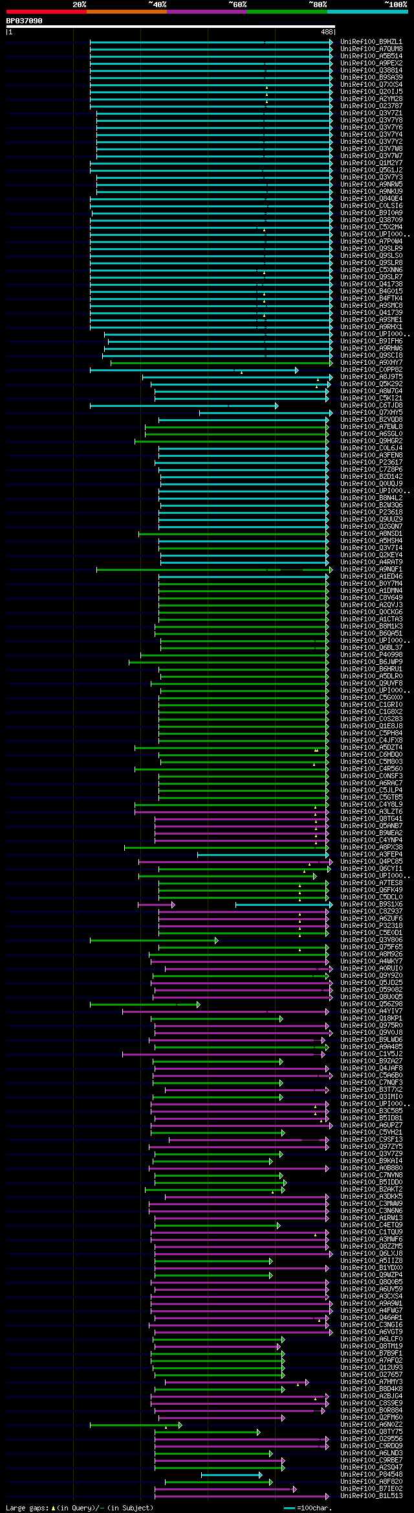Select hit label UniRef100_A9PEX2
The image size is (414, 1513).
371,64
